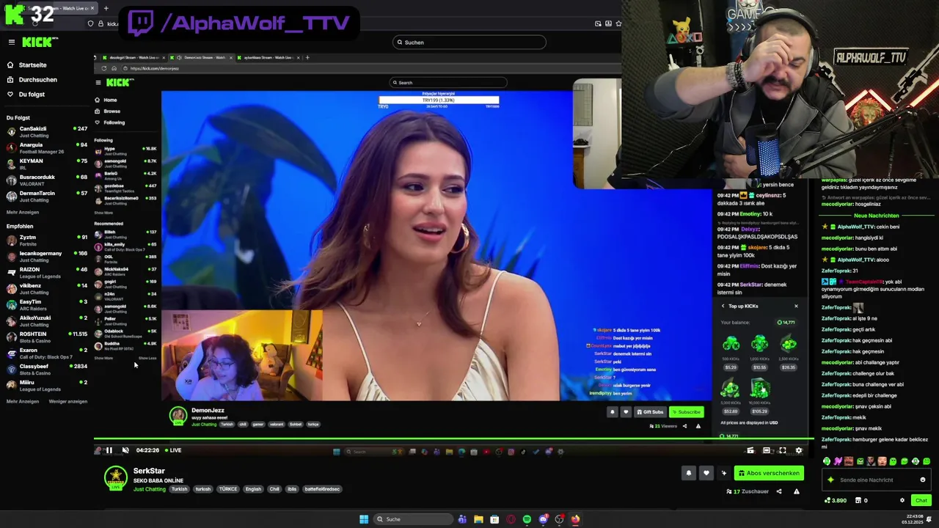The height and width of the screenshot is (528, 939).
Task: Open recommended channel Zyztm
Action: (x=46, y=241)
